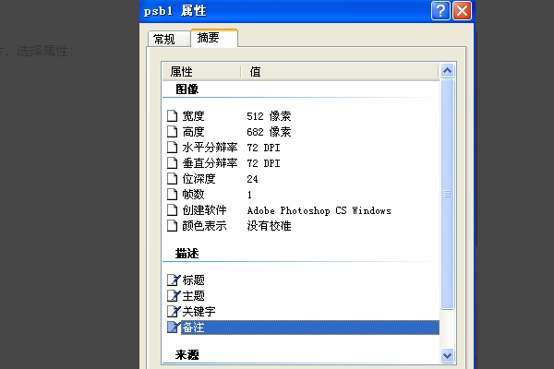554x369 pixels.
Task: Select the 创建软件 property label
Action: coord(204,210)
